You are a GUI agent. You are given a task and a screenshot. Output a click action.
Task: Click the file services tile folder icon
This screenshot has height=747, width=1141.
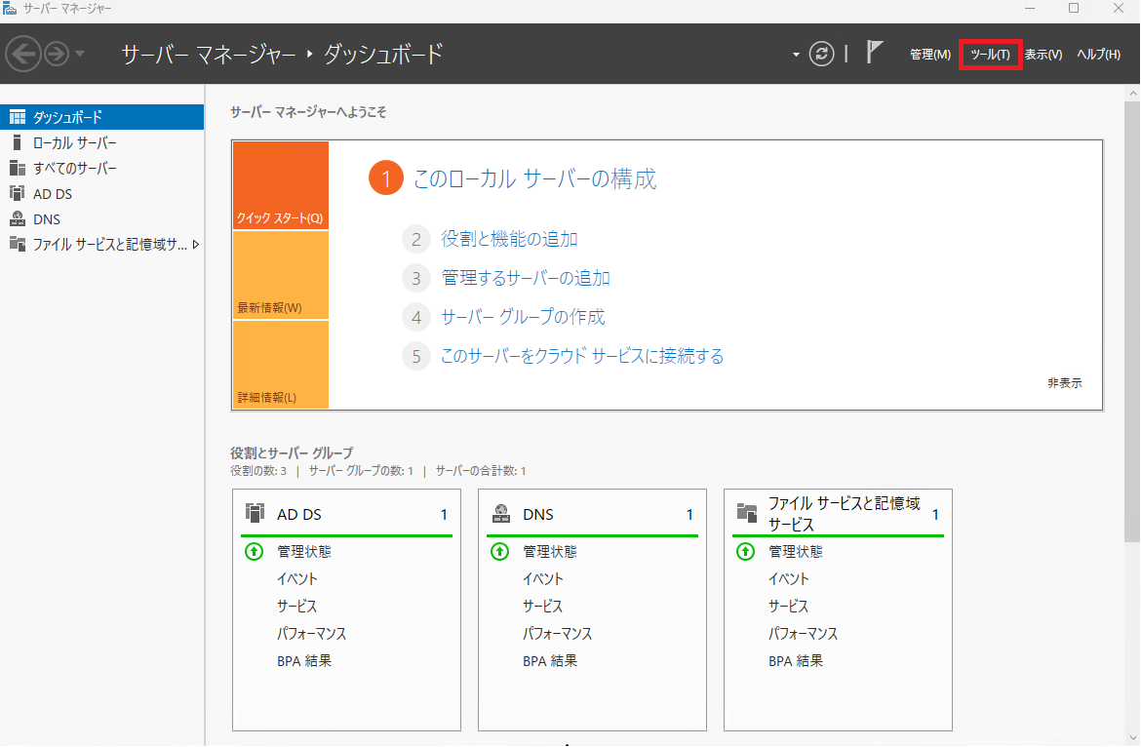[747, 513]
